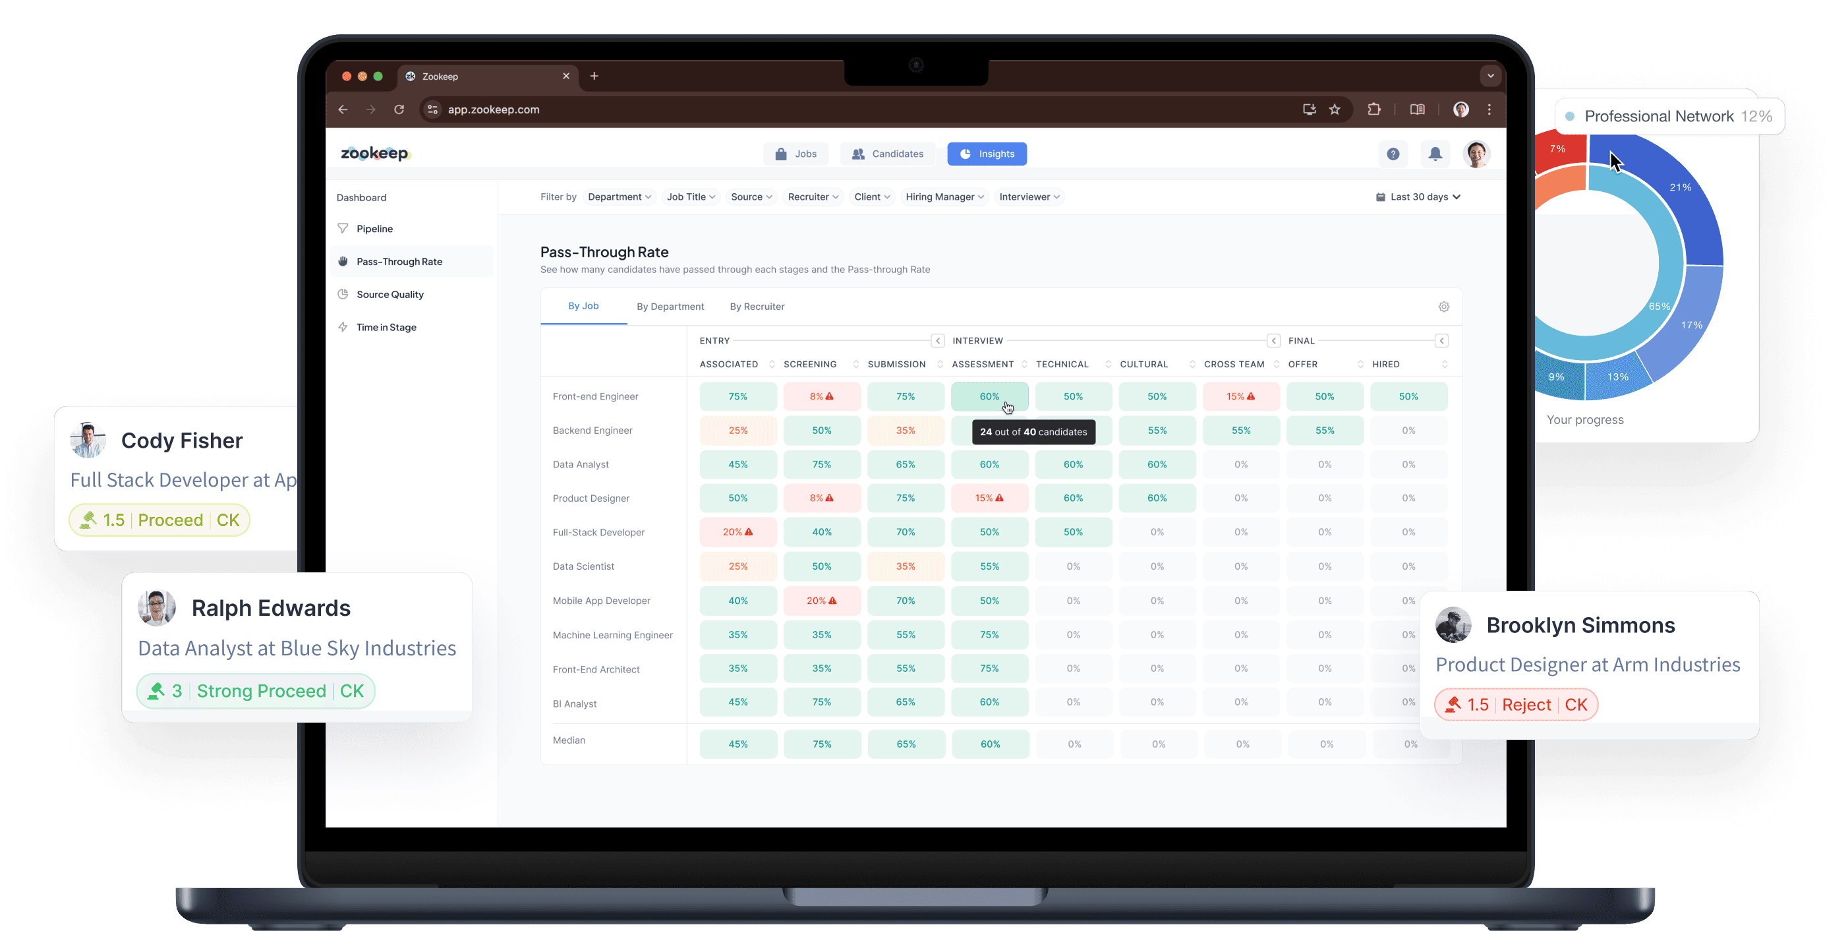Bookmark page with star icon
The image size is (1848, 931).
[x=1335, y=109]
